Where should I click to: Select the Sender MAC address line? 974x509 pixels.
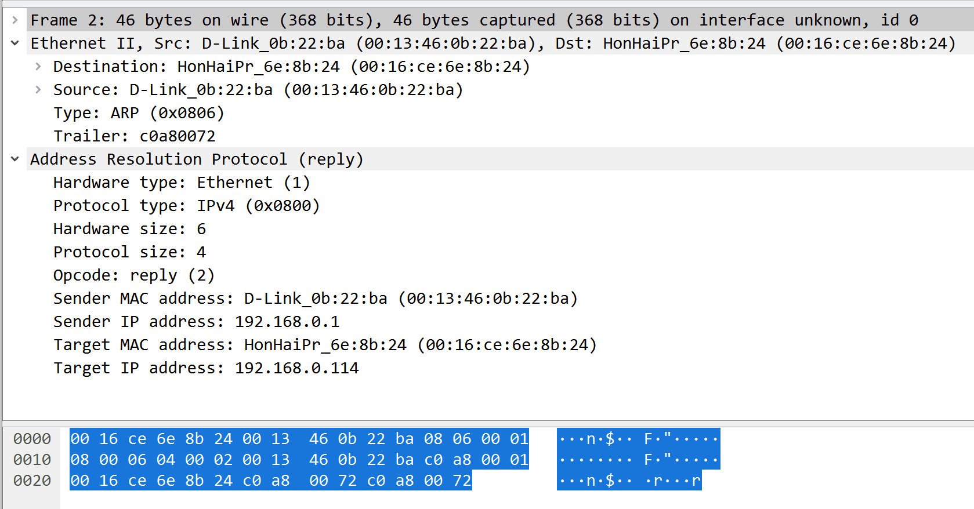coord(316,299)
